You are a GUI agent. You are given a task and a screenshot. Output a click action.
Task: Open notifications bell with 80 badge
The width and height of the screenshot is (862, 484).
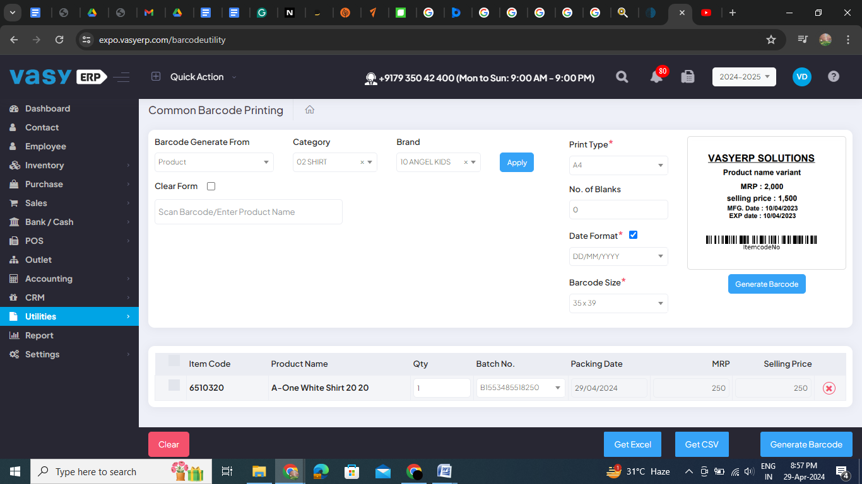pos(657,76)
